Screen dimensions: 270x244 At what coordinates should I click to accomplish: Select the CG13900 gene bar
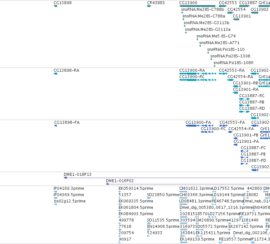(x=197, y=6)
